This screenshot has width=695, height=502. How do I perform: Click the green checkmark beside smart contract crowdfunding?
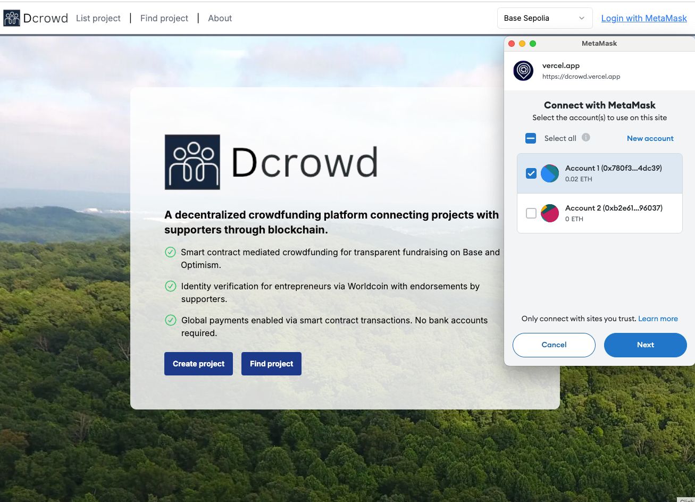click(170, 252)
